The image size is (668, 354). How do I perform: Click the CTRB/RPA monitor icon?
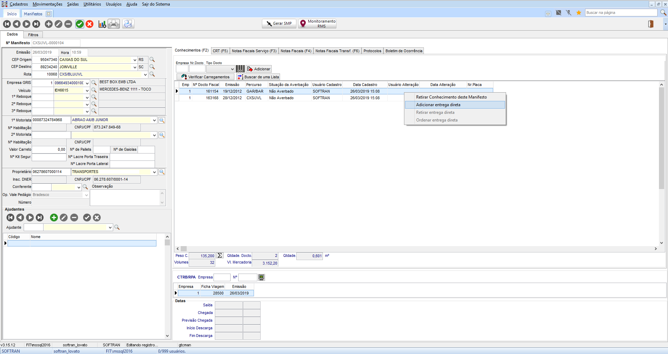262,277
